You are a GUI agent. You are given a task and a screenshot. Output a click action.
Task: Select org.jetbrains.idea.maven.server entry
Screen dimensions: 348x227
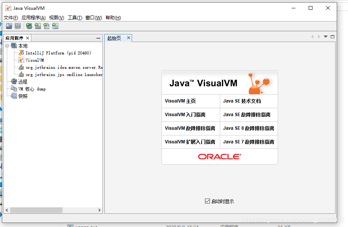point(64,67)
